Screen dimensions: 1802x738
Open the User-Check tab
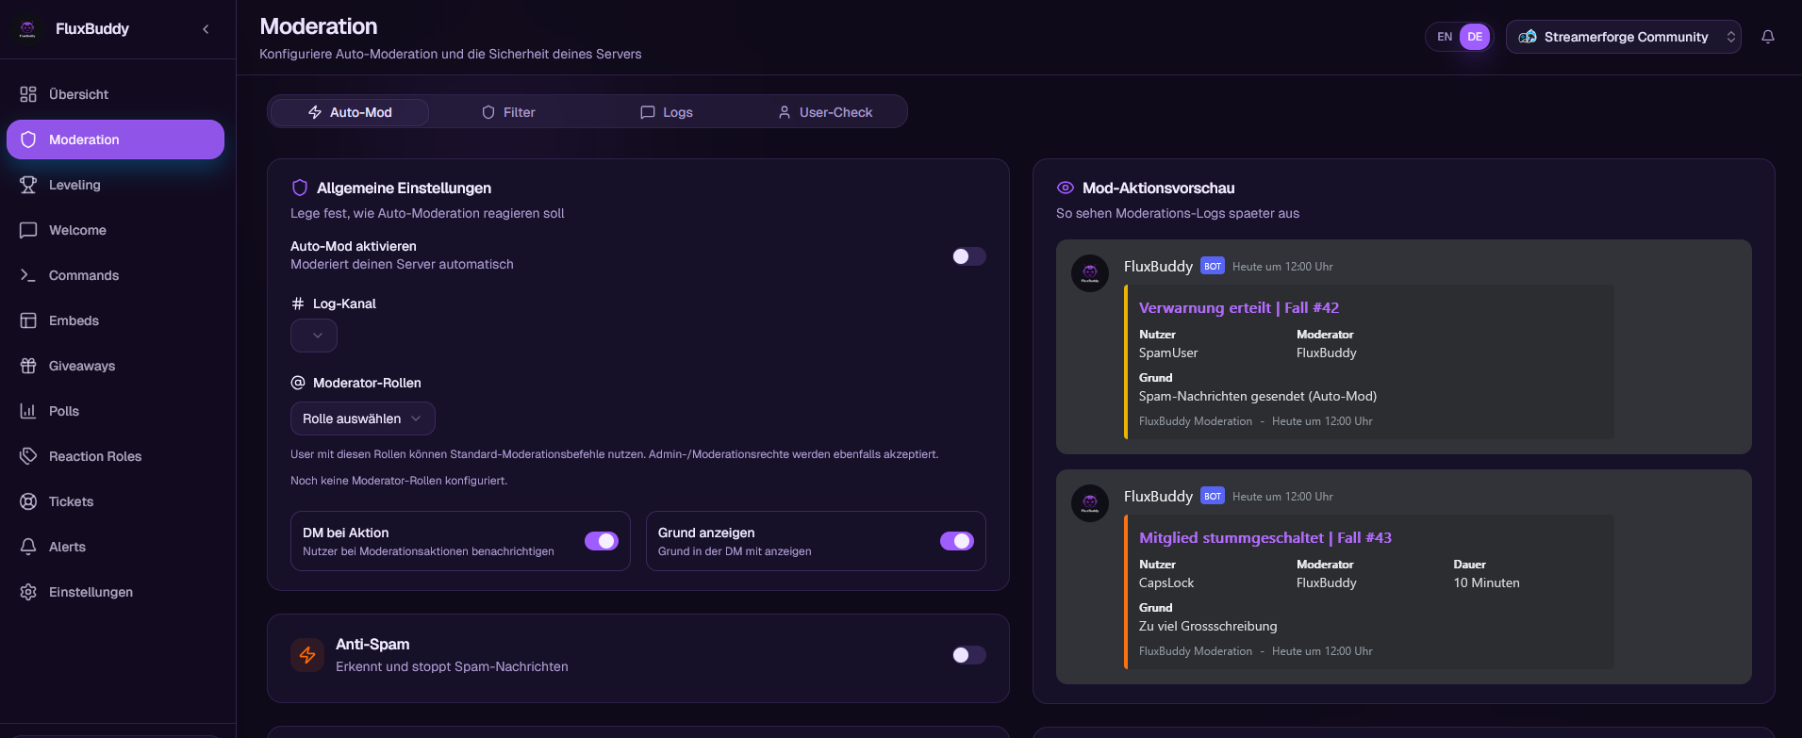pos(825,112)
